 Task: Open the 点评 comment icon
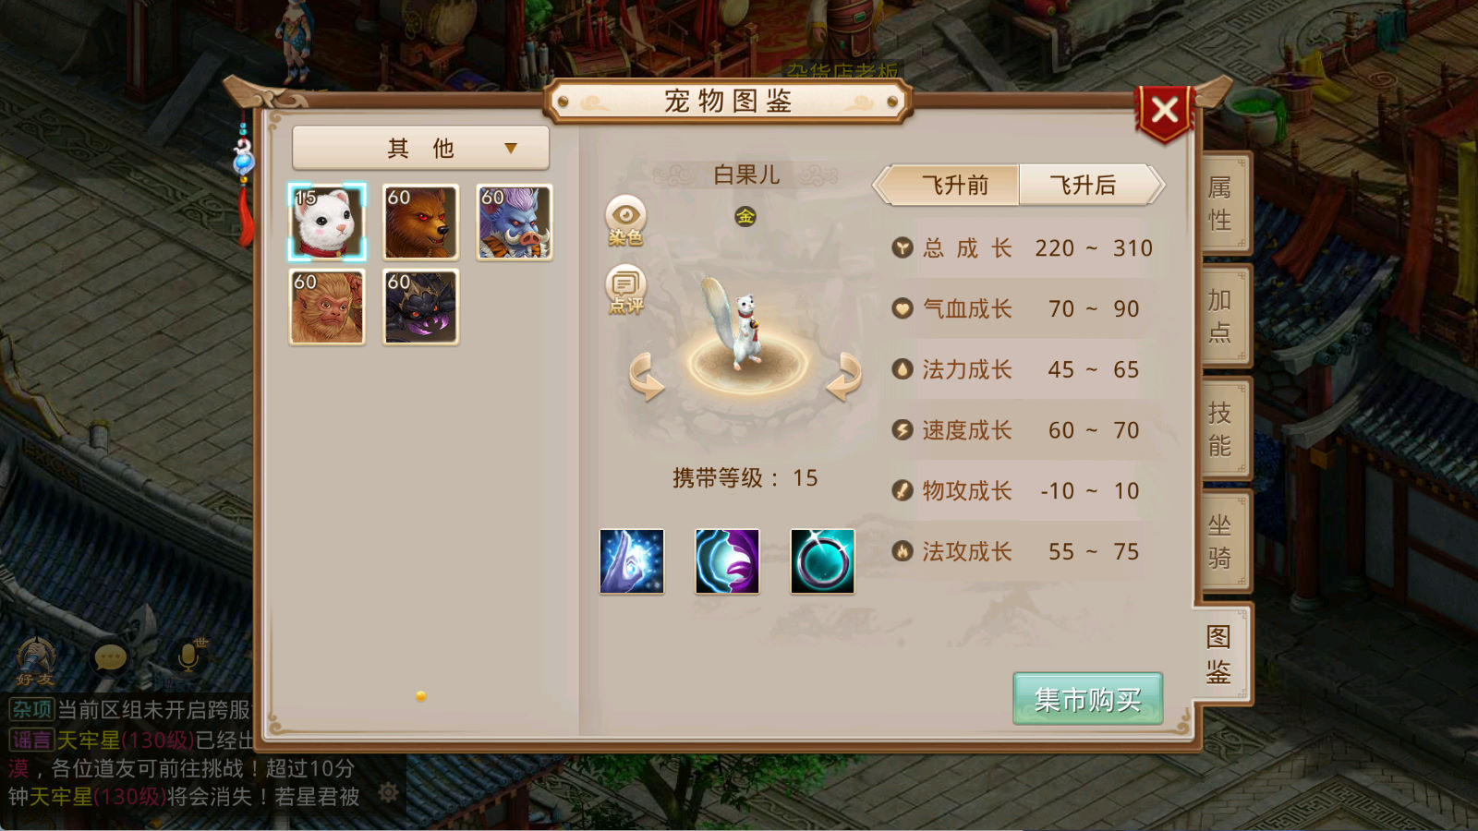625,290
